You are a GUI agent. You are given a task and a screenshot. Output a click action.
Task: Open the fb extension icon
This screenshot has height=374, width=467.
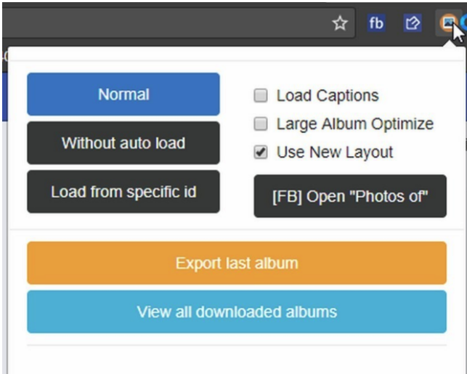[x=376, y=23]
